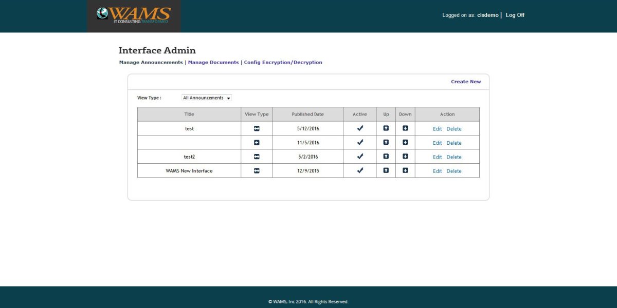Click the down arrow for WAMS New Interface
The height and width of the screenshot is (308, 617).
(405, 170)
